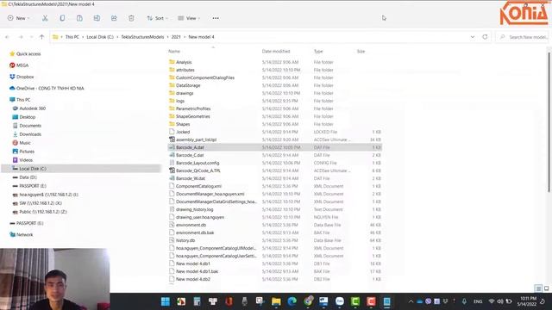552x310 pixels.
Task: Click the Forward navigation arrow
Action: pyautogui.click(x=21, y=37)
